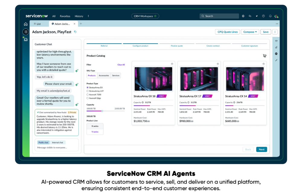Select the AuroraX 7200 product type
The height and width of the screenshot is (196, 302).
click(88, 94)
